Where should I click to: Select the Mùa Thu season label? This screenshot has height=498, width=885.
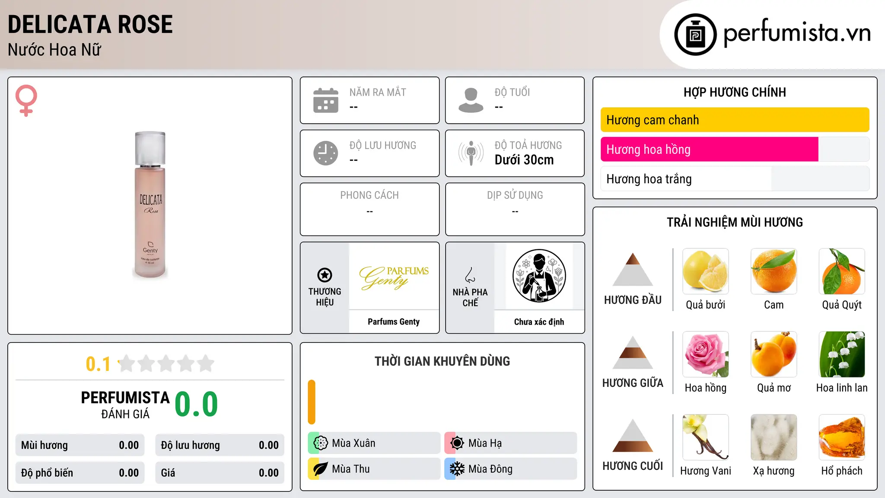pyautogui.click(x=351, y=469)
